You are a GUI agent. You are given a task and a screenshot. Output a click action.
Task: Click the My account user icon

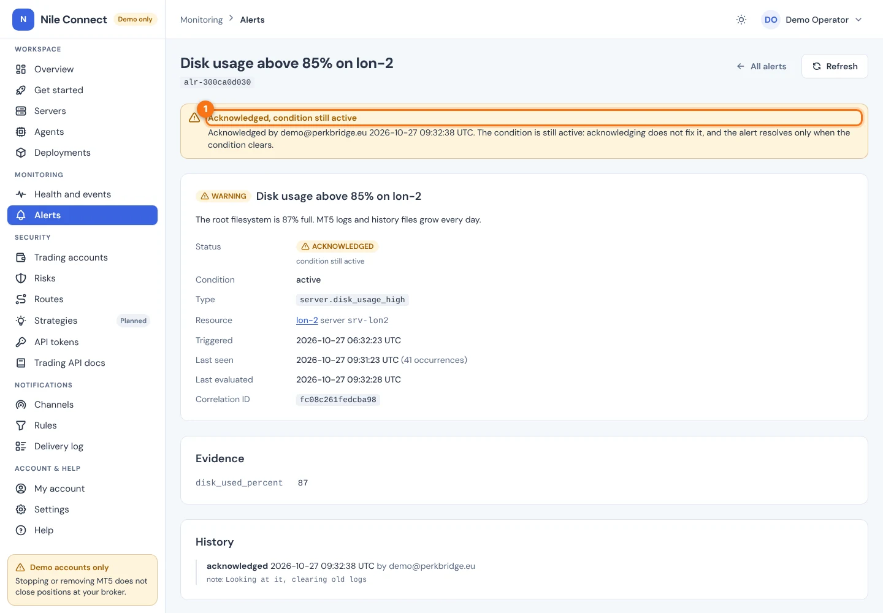21,489
